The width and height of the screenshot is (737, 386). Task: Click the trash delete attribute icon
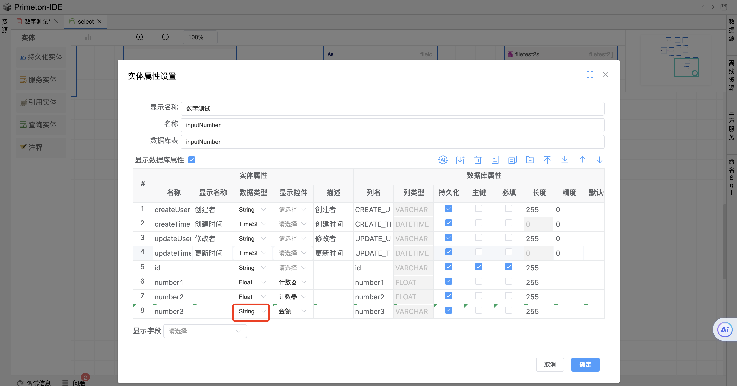[x=478, y=160]
